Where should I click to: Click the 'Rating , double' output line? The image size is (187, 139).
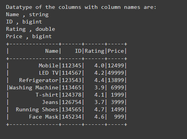tap(31, 29)
